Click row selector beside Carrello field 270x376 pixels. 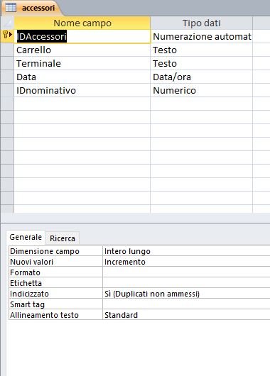(7, 50)
